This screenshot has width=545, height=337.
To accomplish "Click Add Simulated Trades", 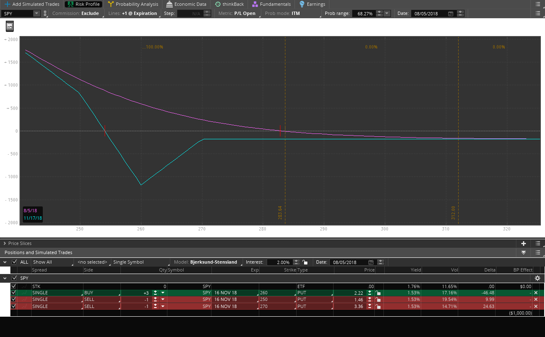I will pyautogui.click(x=32, y=4).
